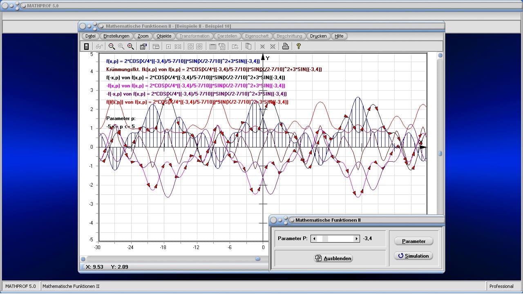Click the middle knob of the vertical scrollbar
Image resolution: width=523 pixels, height=294 pixels.
click(x=440, y=154)
